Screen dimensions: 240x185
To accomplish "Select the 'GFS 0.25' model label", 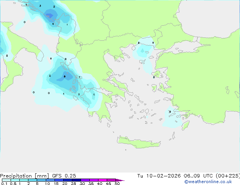I will (x=64, y=176).
